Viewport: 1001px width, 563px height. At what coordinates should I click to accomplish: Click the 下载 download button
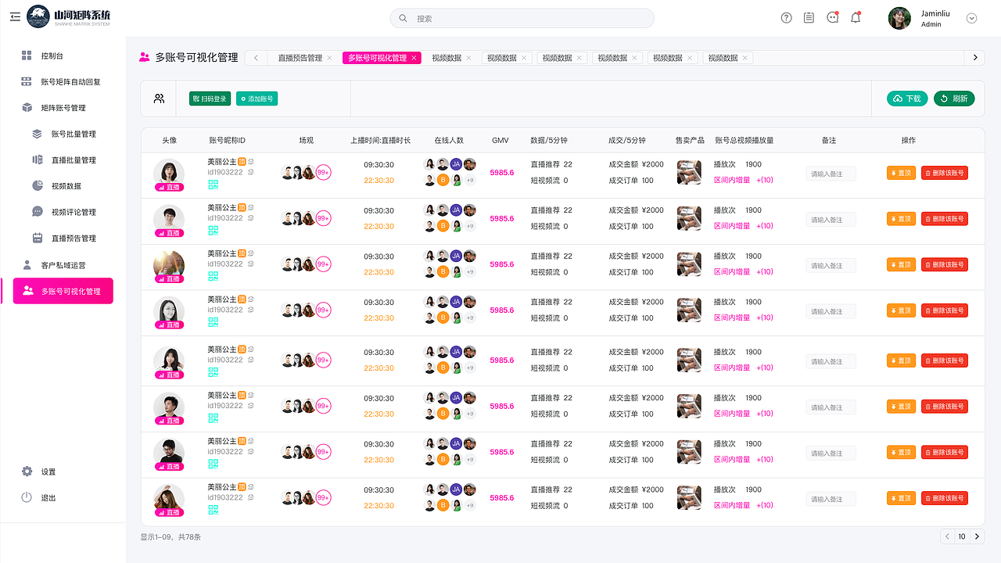(x=907, y=99)
